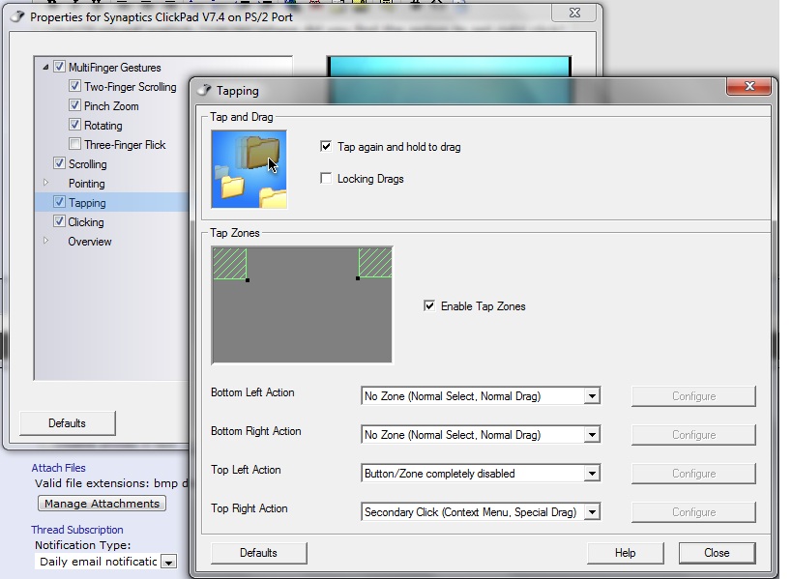792x579 pixels.
Task: Toggle the Enable Tap Zones checkbox
Action: point(429,305)
